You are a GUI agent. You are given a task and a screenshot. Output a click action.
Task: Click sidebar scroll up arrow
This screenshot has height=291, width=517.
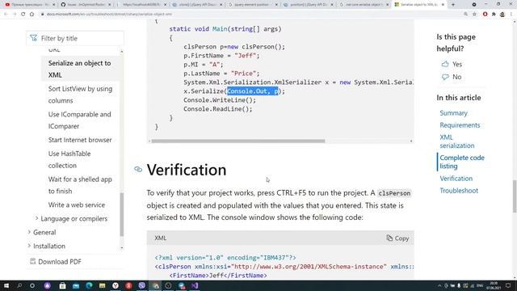click(122, 51)
